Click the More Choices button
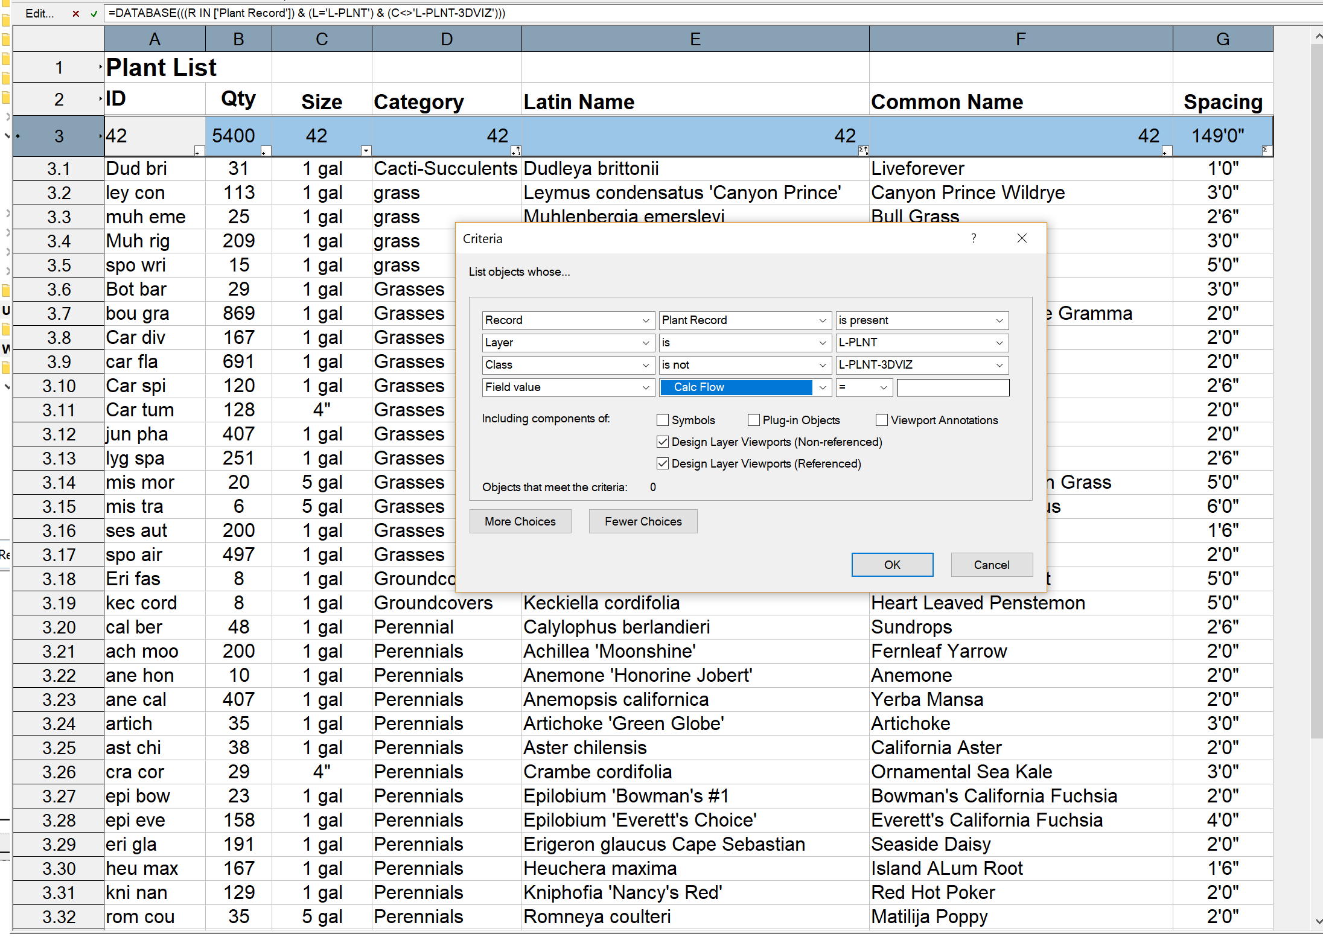 pos(520,521)
